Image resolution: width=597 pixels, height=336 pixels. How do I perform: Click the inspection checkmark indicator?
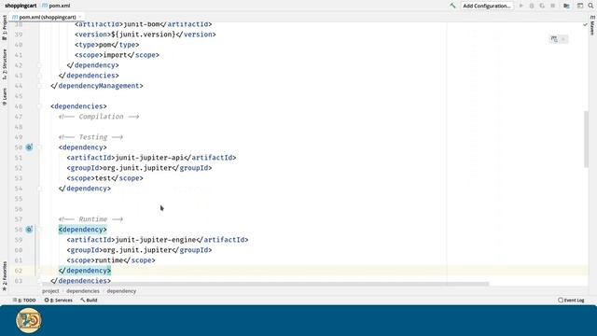click(x=585, y=24)
